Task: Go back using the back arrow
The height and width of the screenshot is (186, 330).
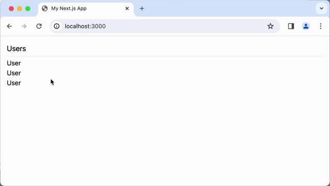Action: 9,26
